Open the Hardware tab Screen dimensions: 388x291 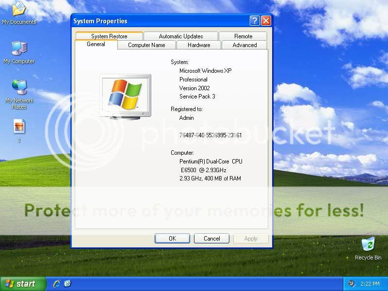(199, 45)
